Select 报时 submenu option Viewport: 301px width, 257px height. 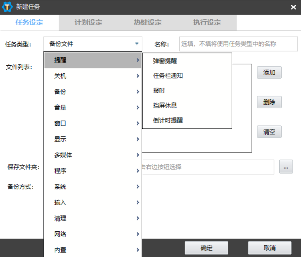[159, 91]
